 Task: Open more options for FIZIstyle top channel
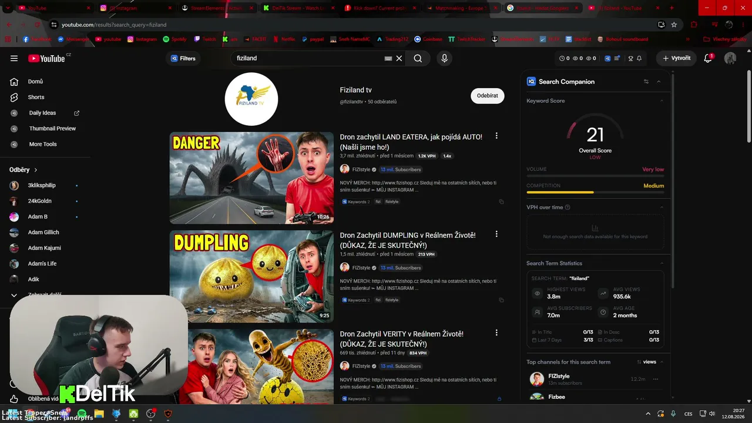click(656, 379)
